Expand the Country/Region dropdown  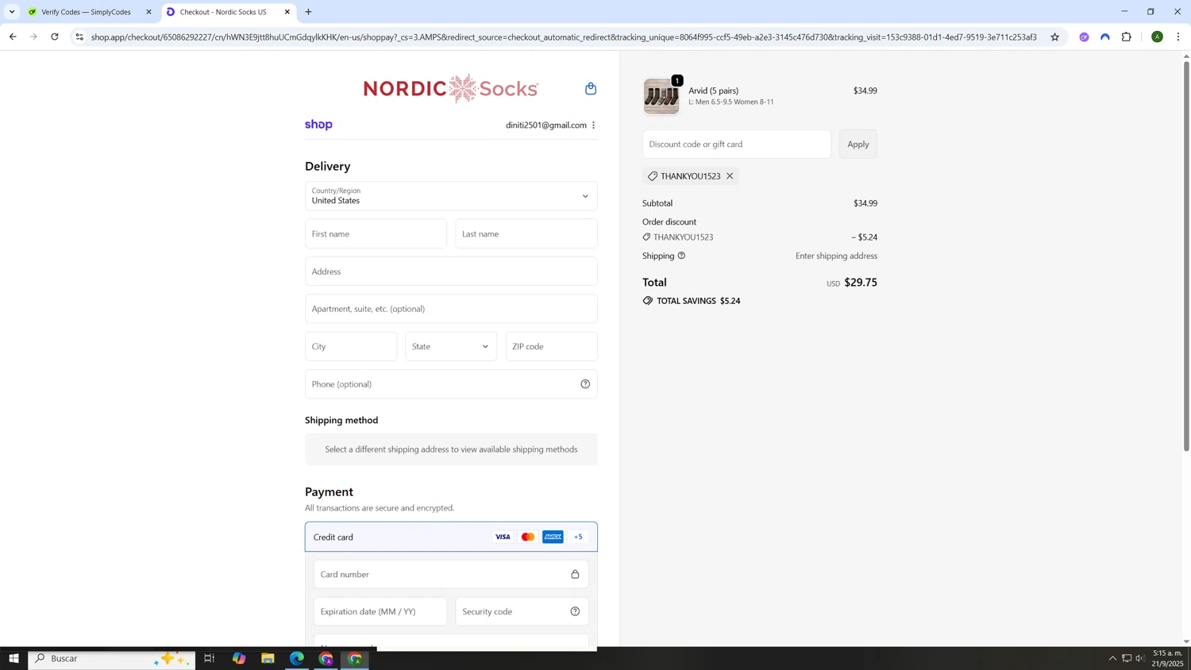(451, 196)
